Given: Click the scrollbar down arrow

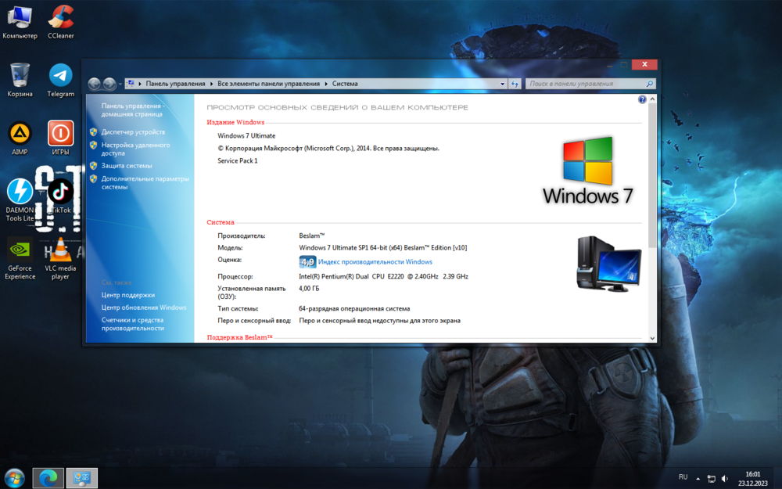Looking at the screenshot, I should (x=652, y=338).
